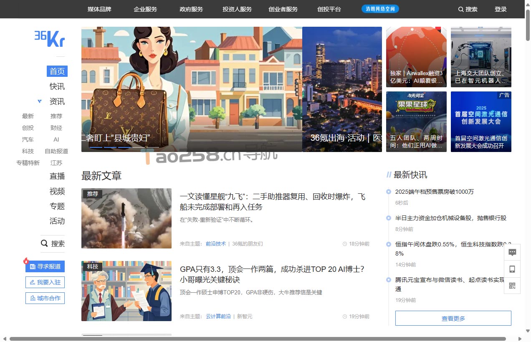Open the 最新 news subcategory
This screenshot has width=531, height=342.
click(x=28, y=116)
